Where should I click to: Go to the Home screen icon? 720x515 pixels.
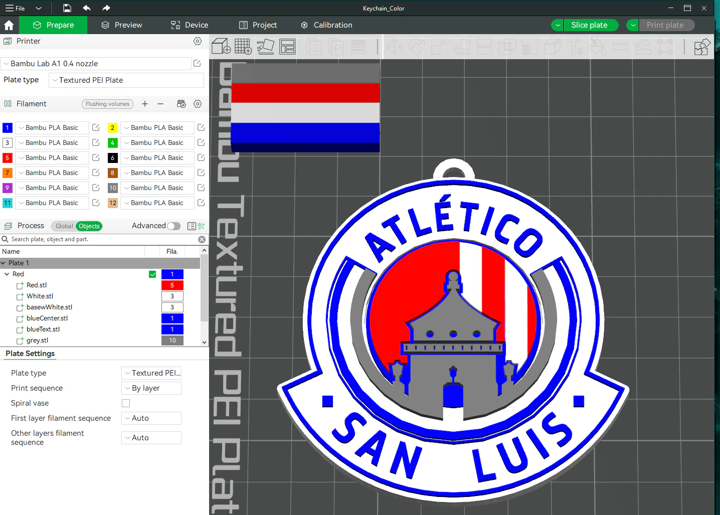(x=9, y=25)
